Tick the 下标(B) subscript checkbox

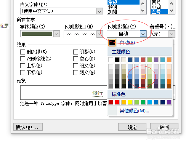tap(22, 72)
